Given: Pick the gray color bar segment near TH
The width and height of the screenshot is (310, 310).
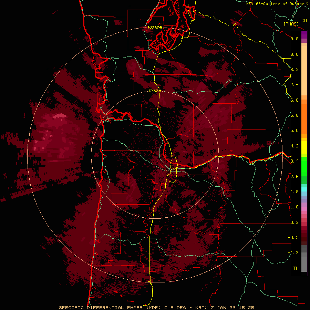Looking at the screenshot, I should (x=304, y=264).
